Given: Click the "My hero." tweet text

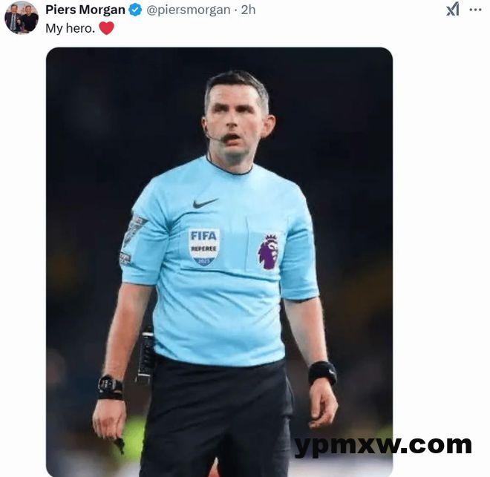Looking at the screenshot, I should point(71,28).
